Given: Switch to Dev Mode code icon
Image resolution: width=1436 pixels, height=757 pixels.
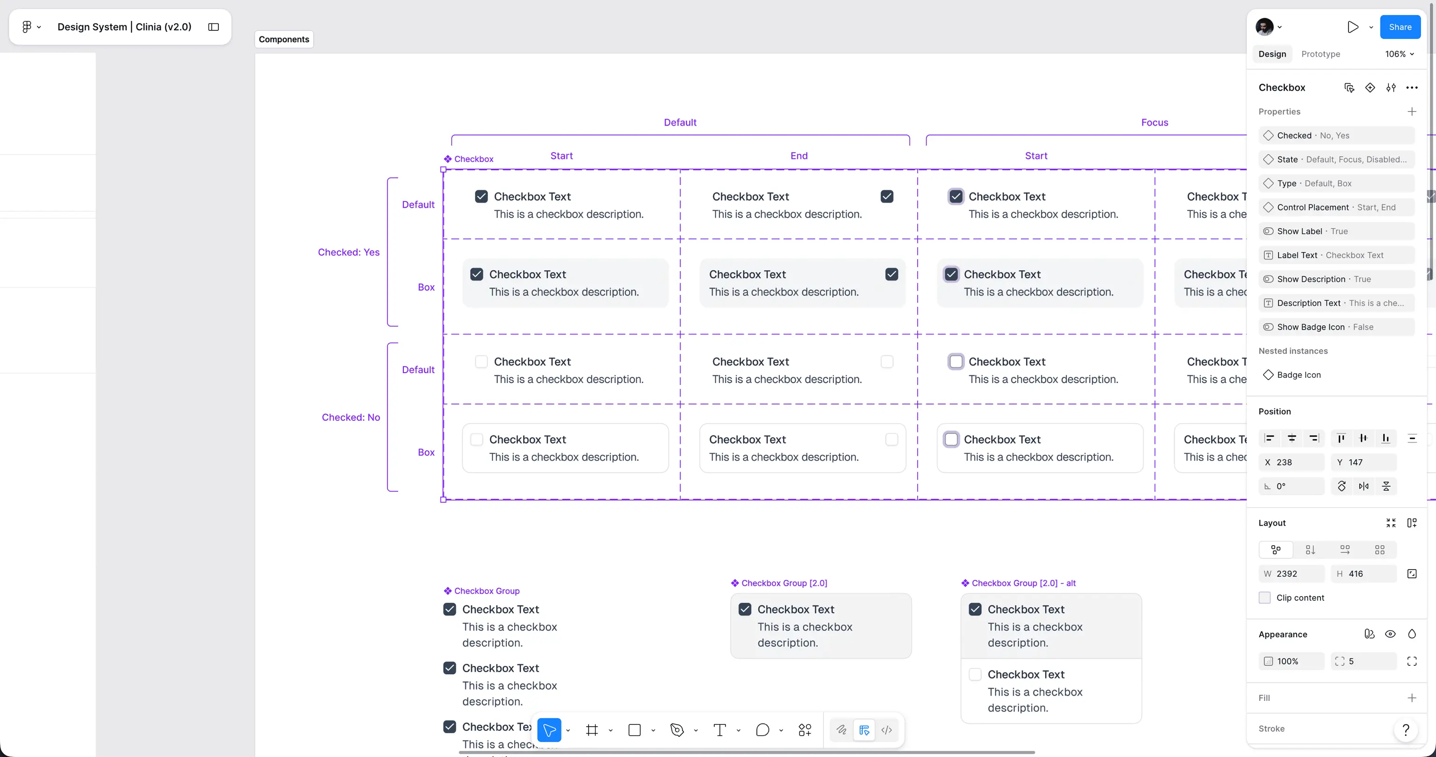Looking at the screenshot, I should [887, 730].
